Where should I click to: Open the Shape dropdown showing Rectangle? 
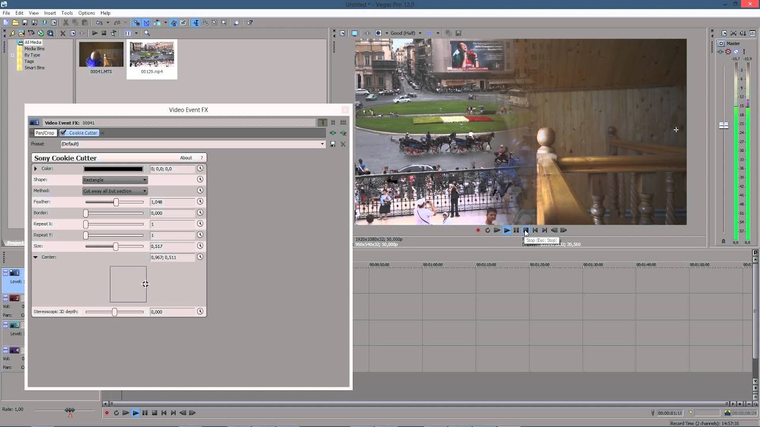pos(115,180)
